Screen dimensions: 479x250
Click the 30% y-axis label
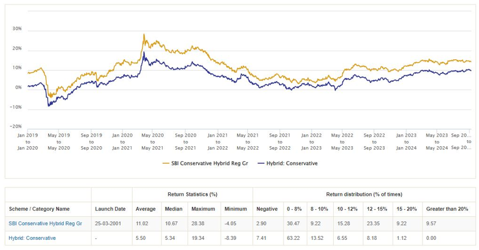[17, 29]
